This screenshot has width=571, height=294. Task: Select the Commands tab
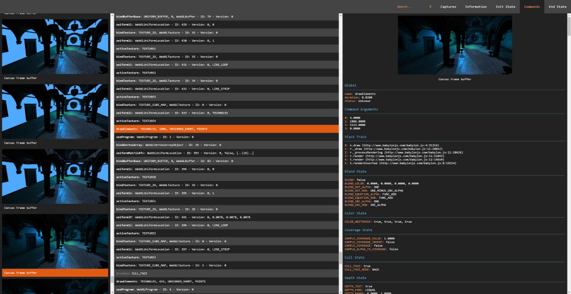(531, 7)
